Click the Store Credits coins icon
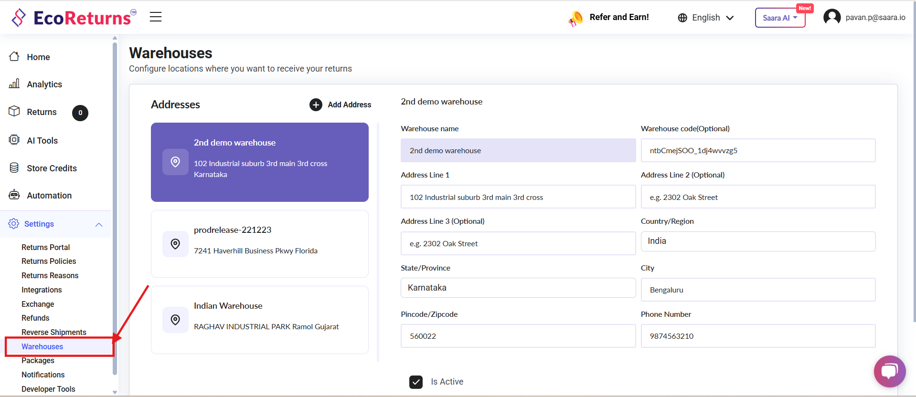This screenshot has width=916, height=397. [x=14, y=168]
